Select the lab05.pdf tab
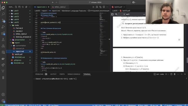Viewport: 188px width, 106px height. click(118, 7)
